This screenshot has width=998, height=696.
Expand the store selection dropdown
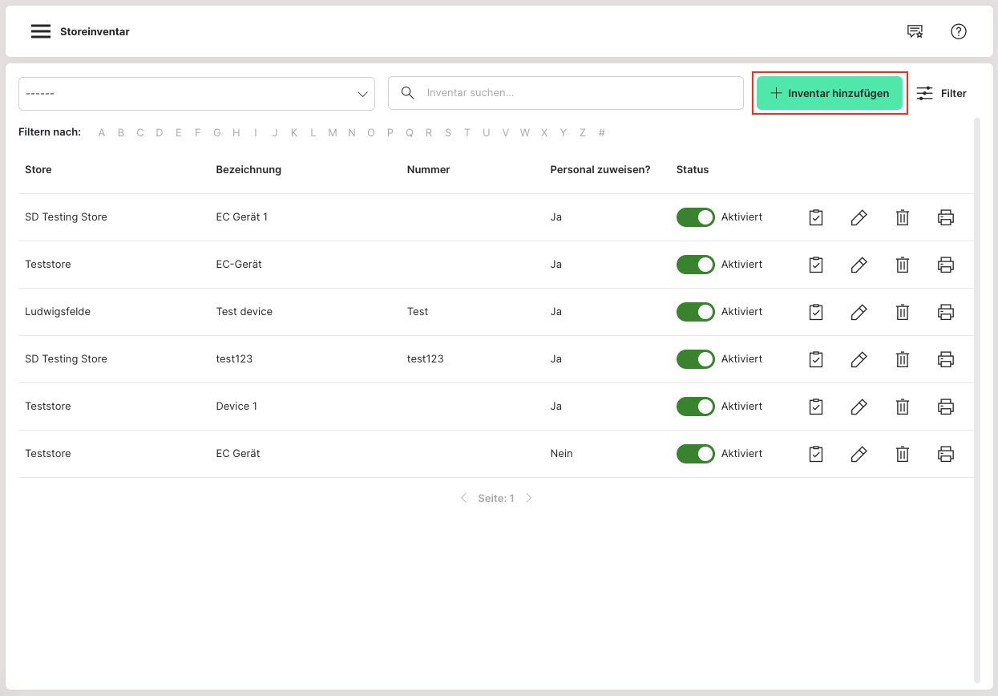(x=196, y=94)
